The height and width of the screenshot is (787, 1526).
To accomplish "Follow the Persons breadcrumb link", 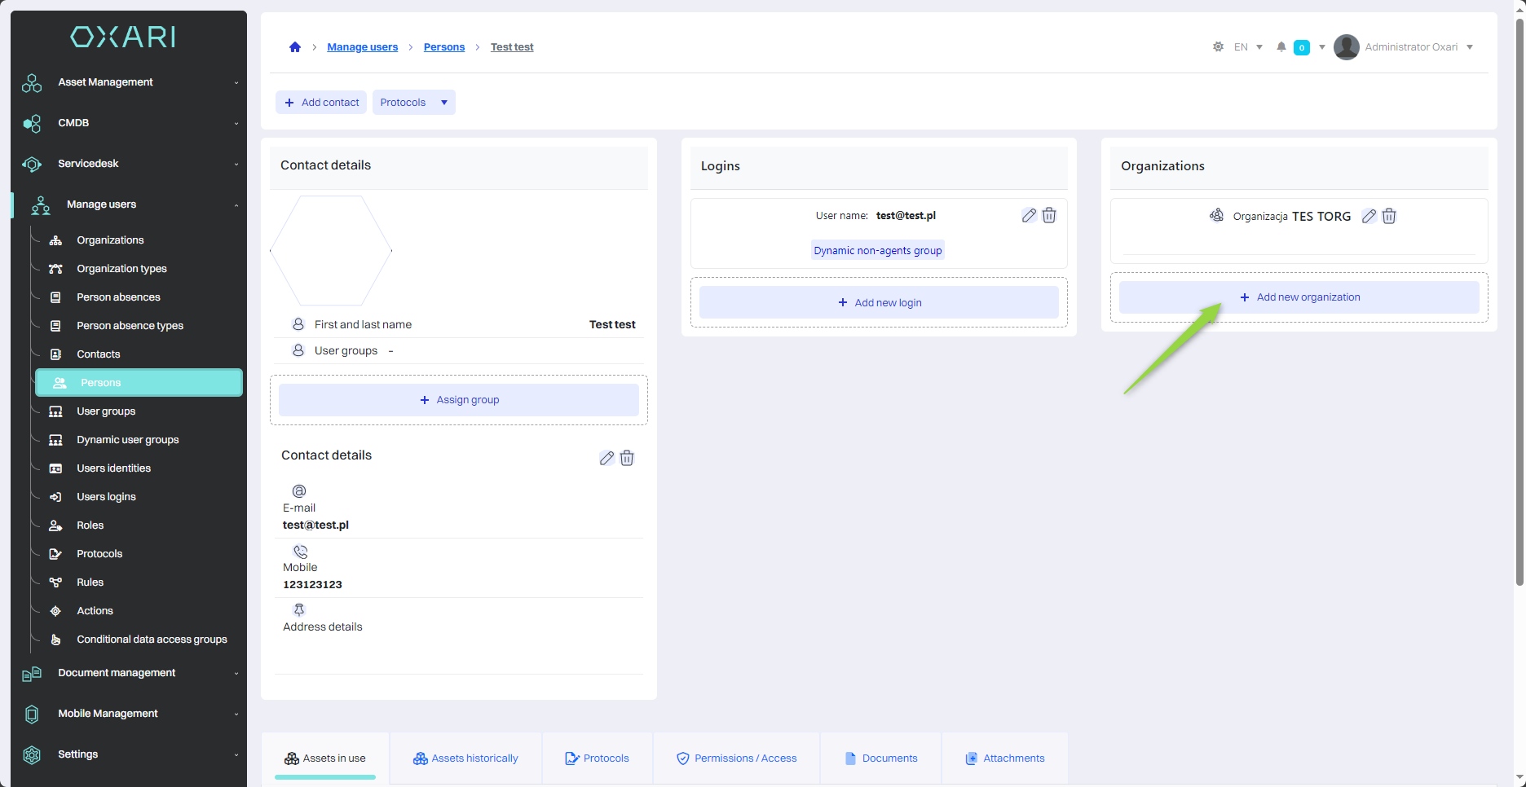I will pyautogui.click(x=444, y=47).
